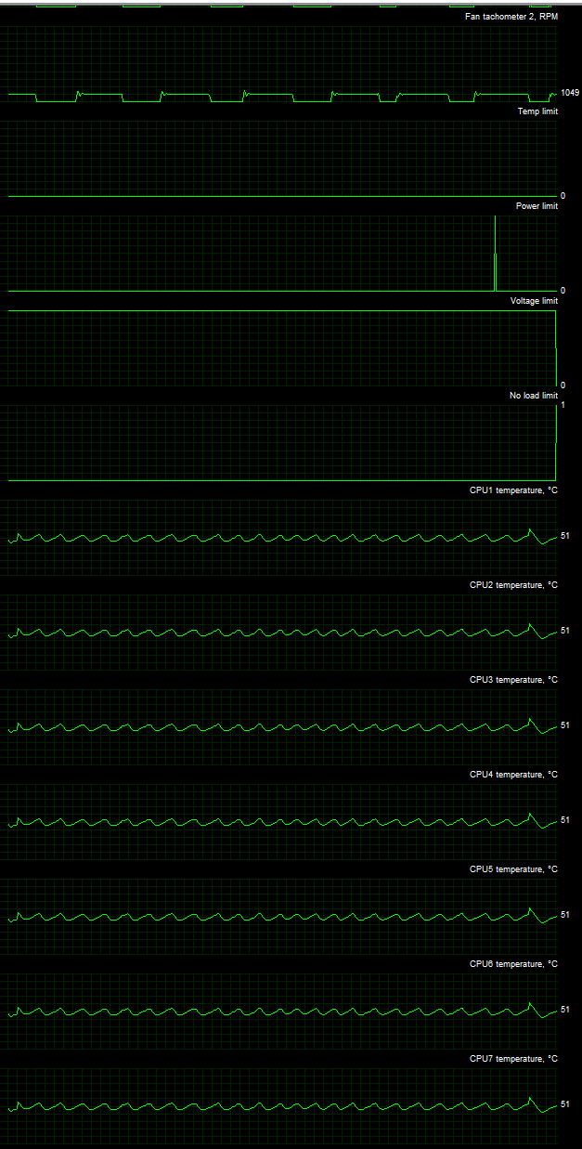Click the spike in the Power limit graph
The image size is (582, 1149).
tap(496, 255)
